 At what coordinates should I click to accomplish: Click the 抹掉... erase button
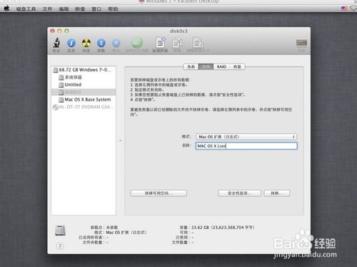pos(277,193)
